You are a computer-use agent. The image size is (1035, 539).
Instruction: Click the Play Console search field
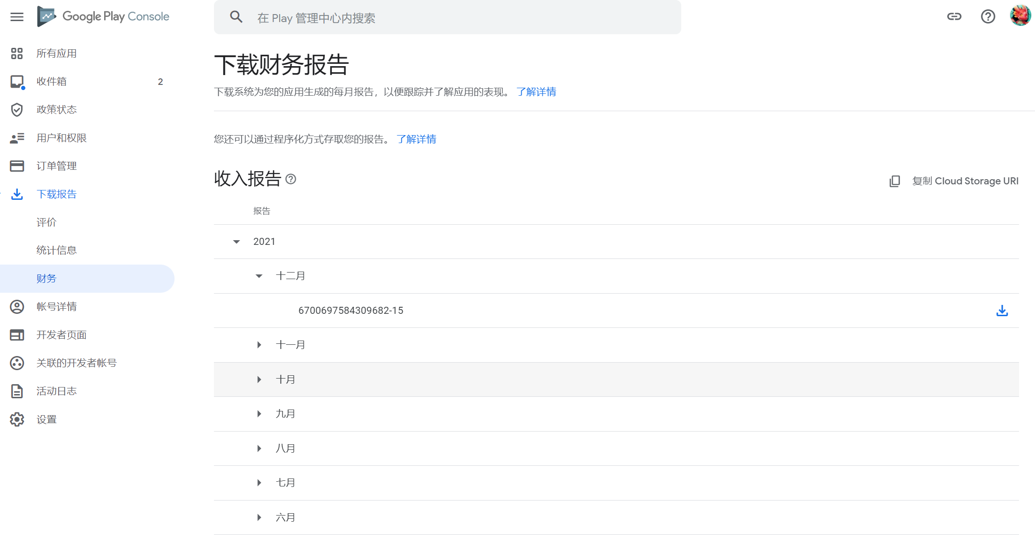[x=446, y=17]
